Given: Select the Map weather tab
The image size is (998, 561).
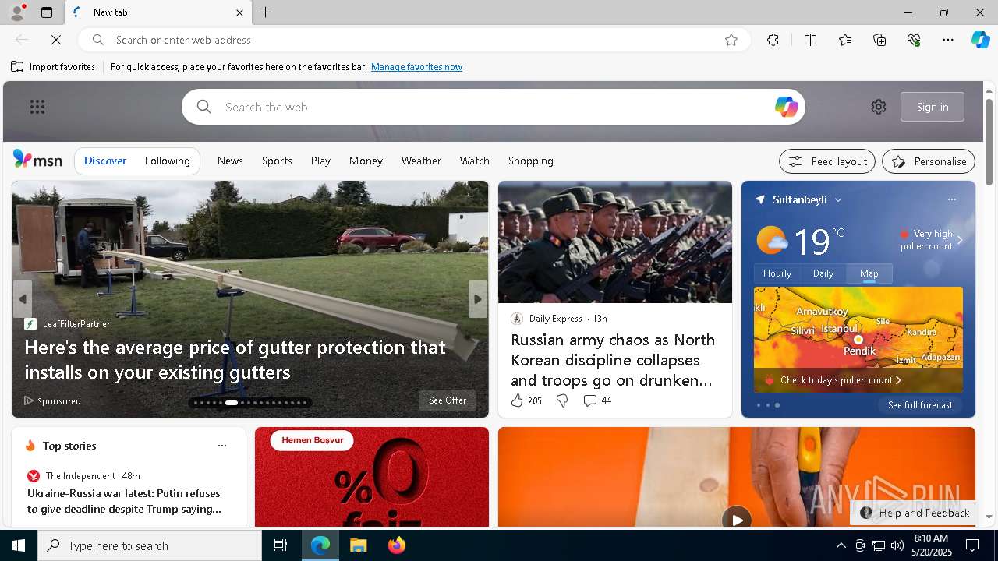Looking at the screenshot, I should pos(869,273).
